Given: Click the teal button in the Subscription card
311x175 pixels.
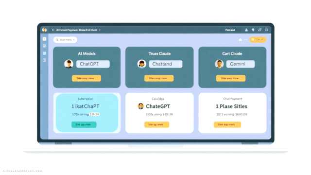Looking at the screenshot, I should (x=84, y=124).
